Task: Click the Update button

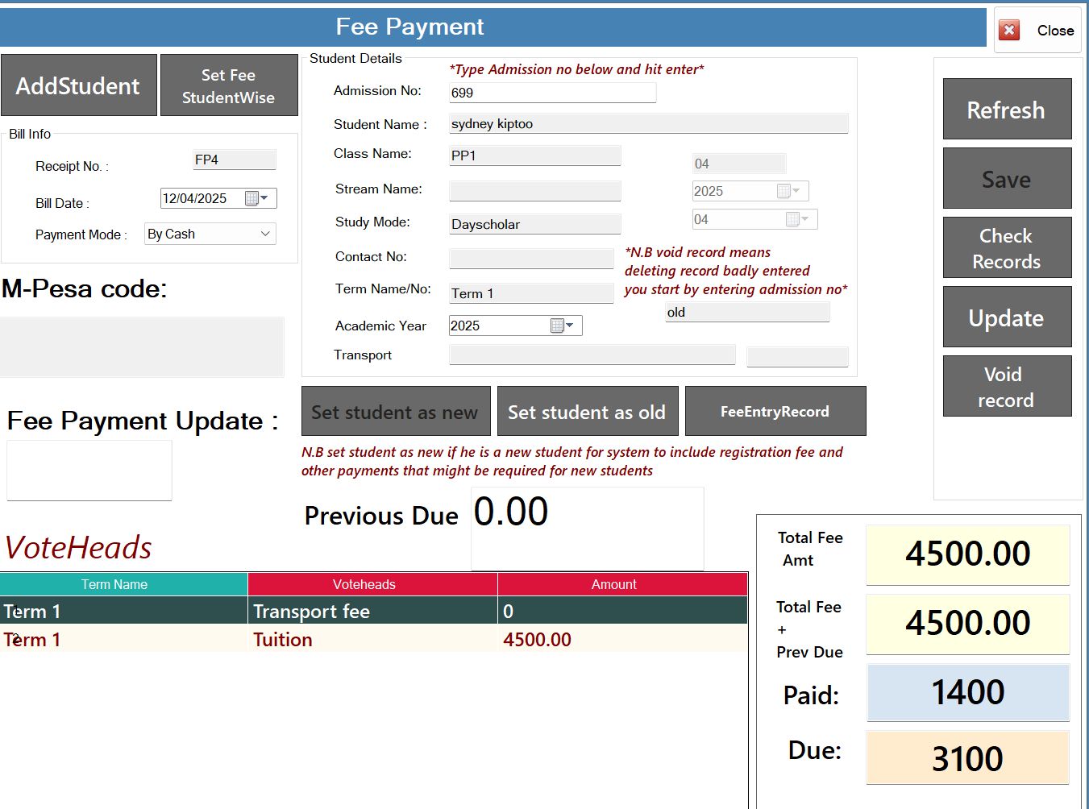Action: pos(1007,317)
